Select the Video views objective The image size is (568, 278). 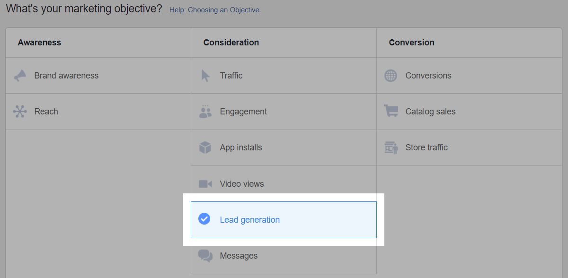click(x=242, y=184)
